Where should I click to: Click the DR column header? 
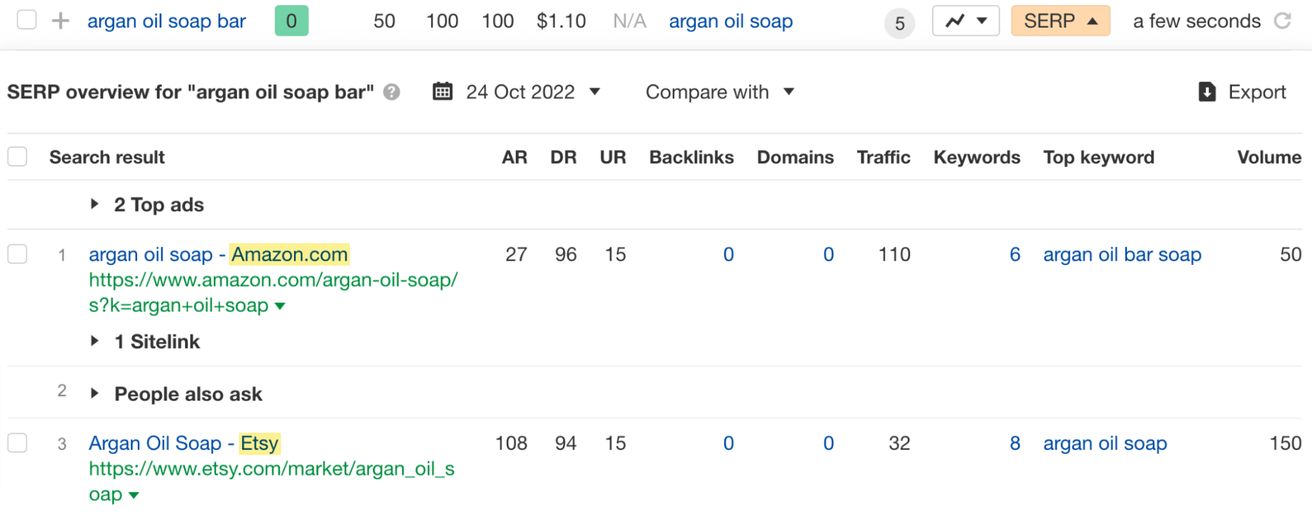563,157
